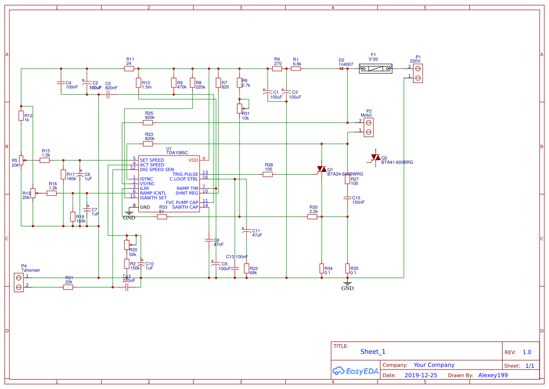The width and height of the screenshot is (549, 389).
Task: Select the P2 Motor connector symbol
Action: click(x=368, y=127)
